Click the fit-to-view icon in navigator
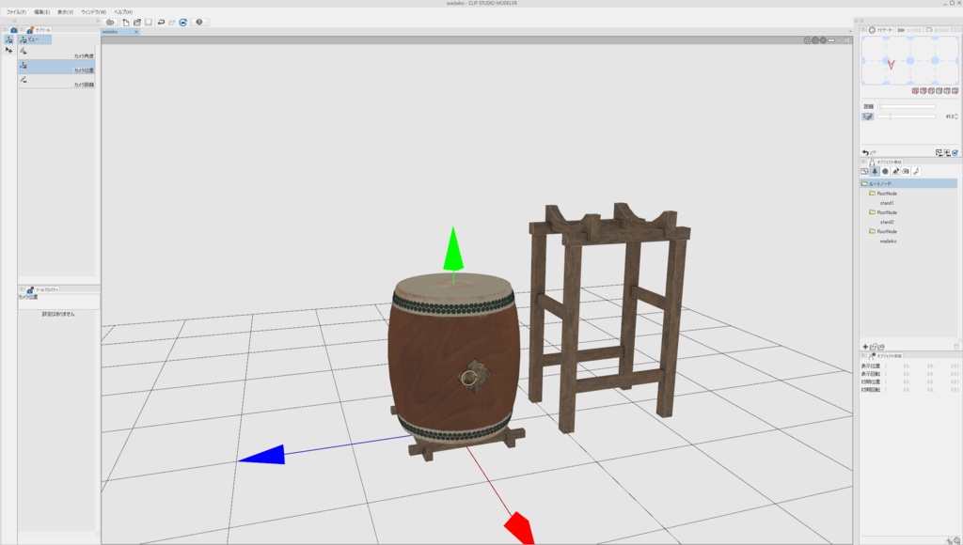963x545 pixels. pyautogui.click(x=939, y=153)
